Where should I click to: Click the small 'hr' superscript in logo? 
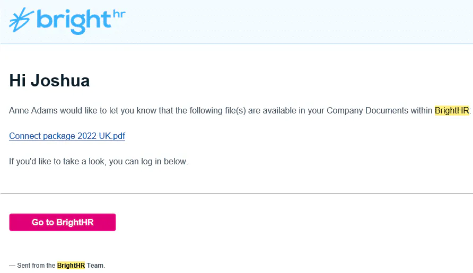point(119,14)
